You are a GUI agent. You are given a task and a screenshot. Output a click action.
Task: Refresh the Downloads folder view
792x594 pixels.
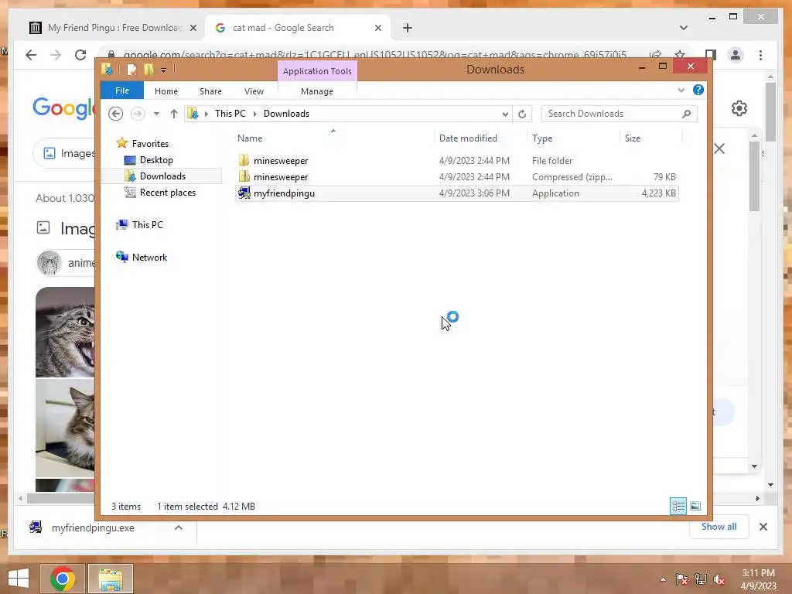coord(522,114)
